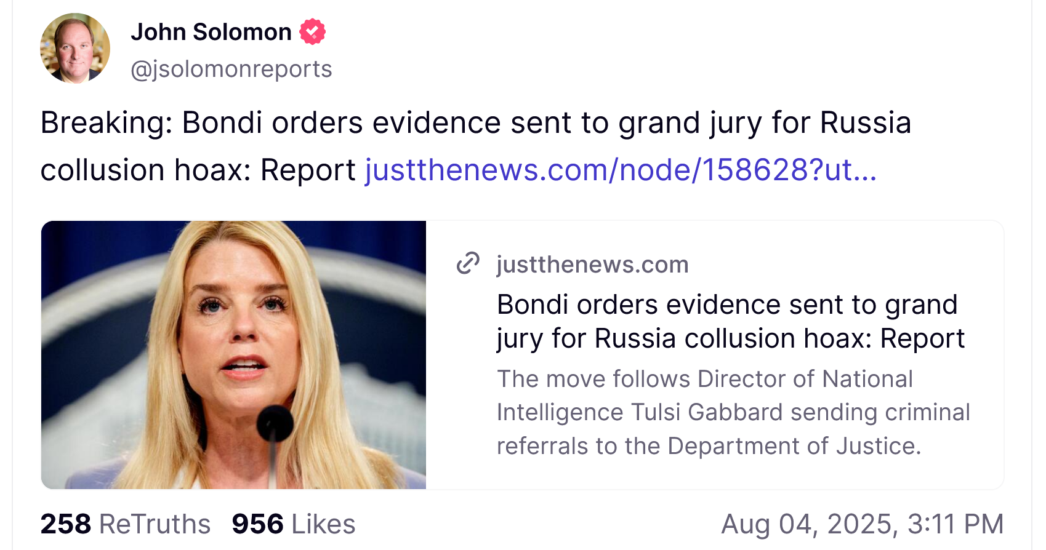Viewport: 1046px width, 550px height.
Task: Click the ReTruths label word
Action: 155,524
